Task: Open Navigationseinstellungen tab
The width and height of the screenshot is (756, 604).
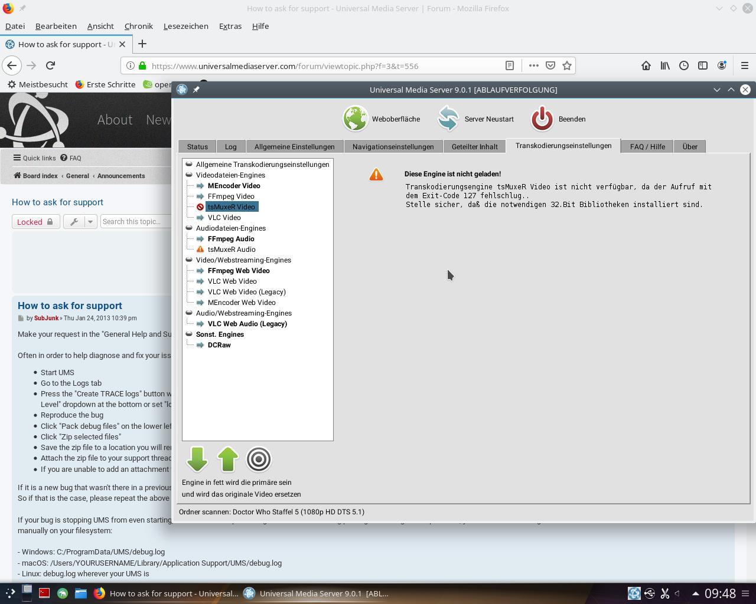Action: point(393,146)
